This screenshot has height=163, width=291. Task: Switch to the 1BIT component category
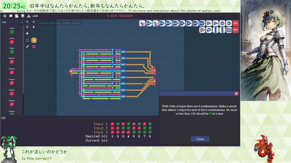tap(235, 23)
